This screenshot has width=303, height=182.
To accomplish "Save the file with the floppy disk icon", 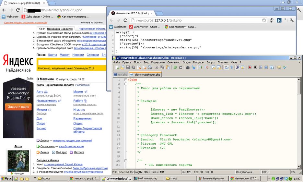I will click(x=128, y=67).
